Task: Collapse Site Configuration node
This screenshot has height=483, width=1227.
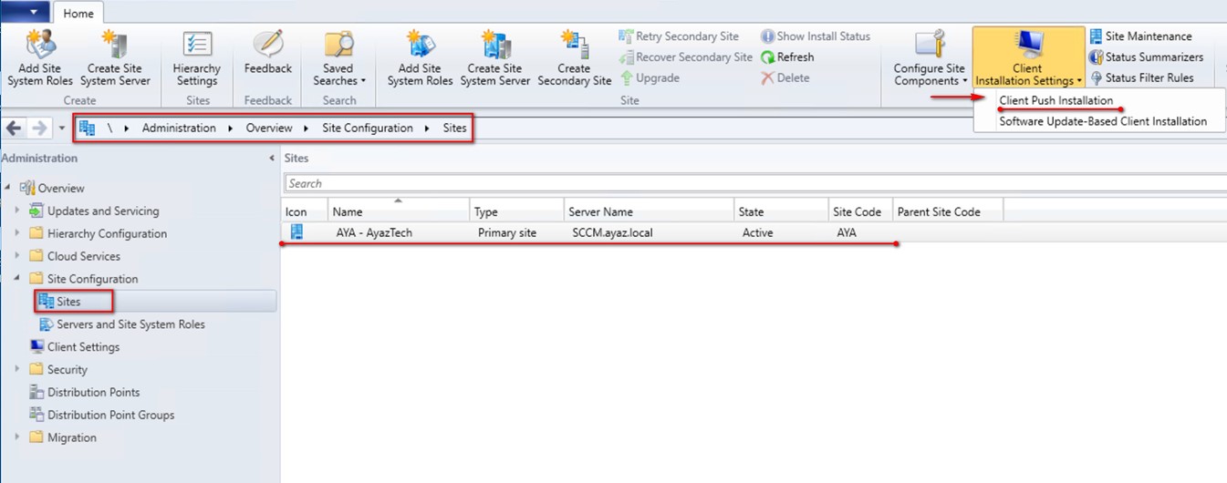Action: [16, 278]
